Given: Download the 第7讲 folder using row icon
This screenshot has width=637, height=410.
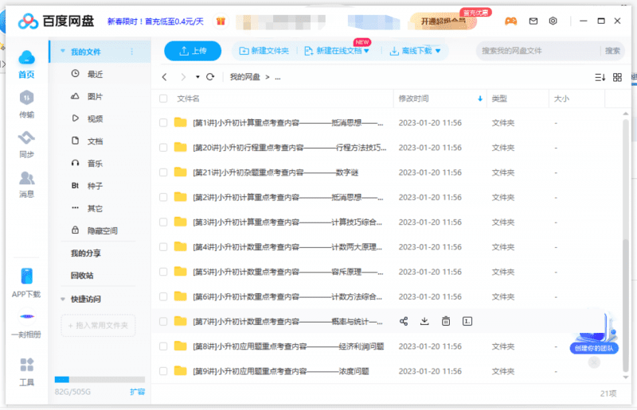Looking at the screenshot, I should (x=424, y=321).
